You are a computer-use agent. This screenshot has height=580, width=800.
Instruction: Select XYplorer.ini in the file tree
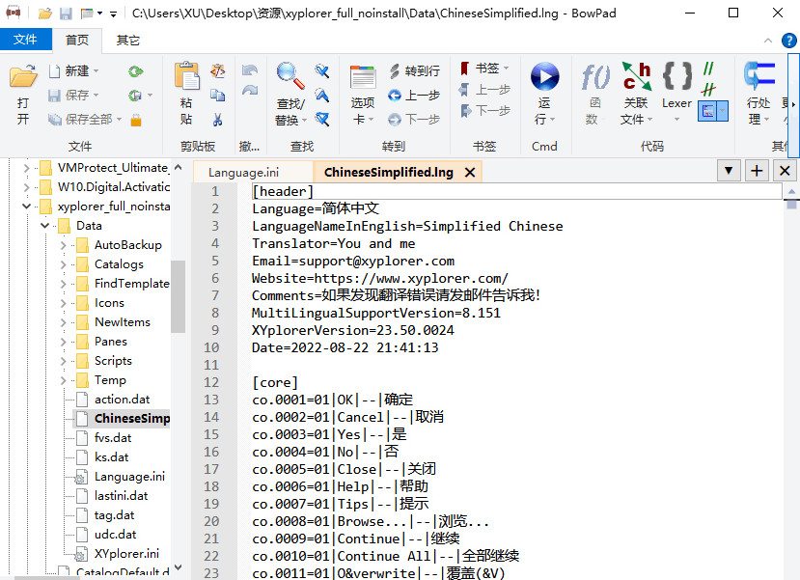pos(125,554)
